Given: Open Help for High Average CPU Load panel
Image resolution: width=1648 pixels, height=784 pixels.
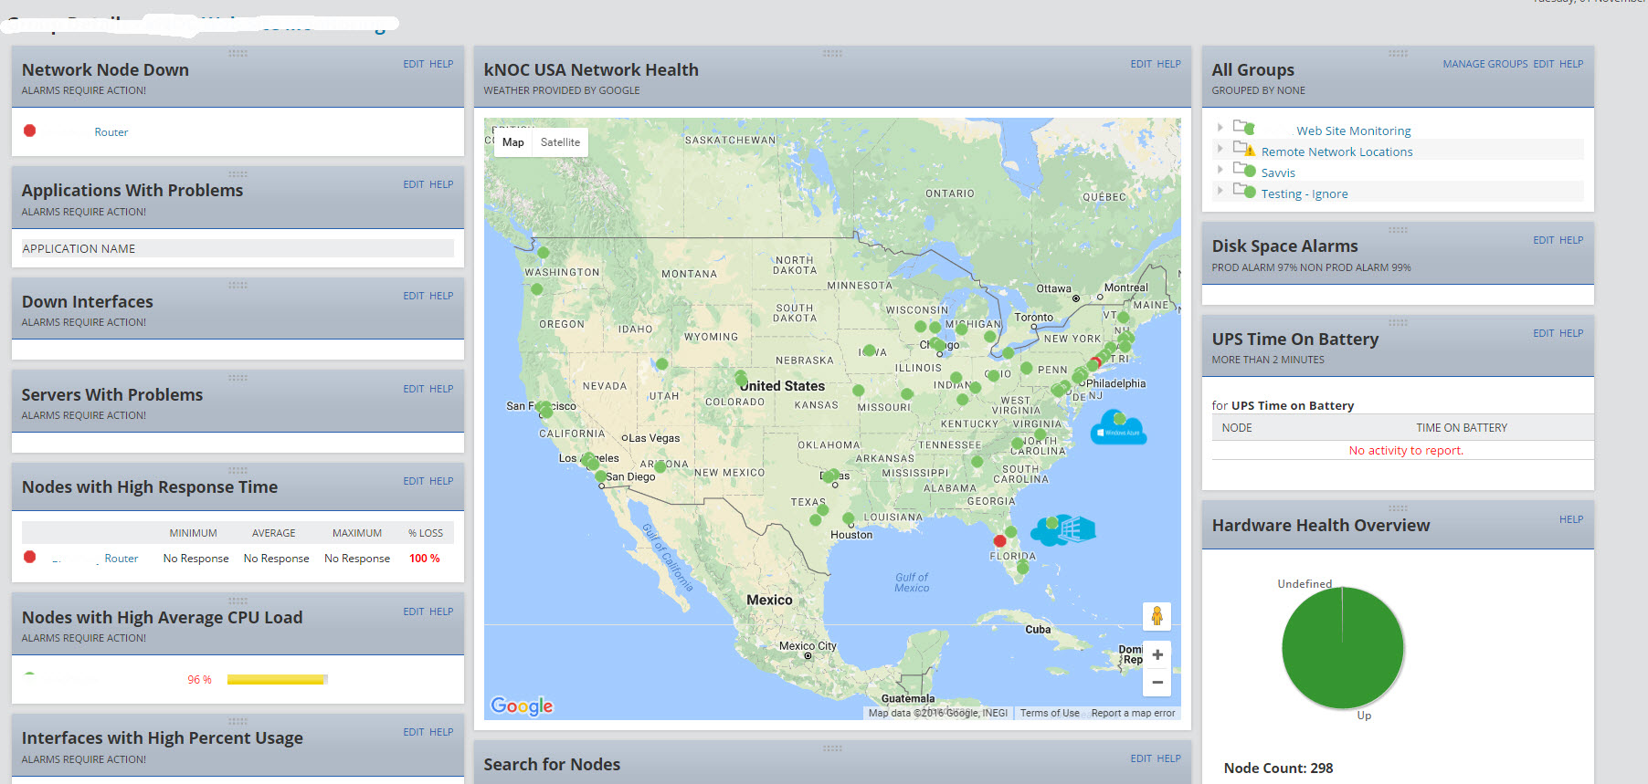Looking at the screenshot, I should coord(441,612).
